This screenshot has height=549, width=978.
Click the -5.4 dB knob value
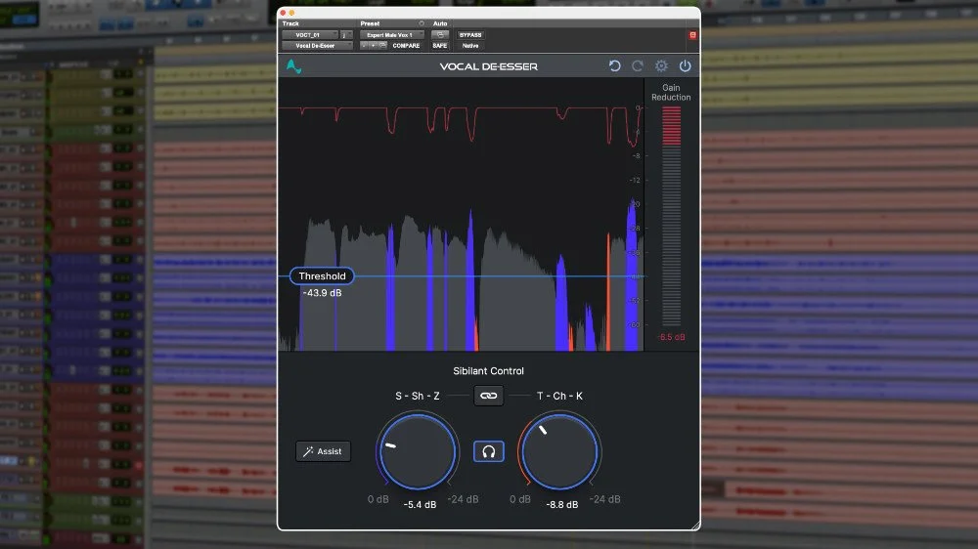420,505
